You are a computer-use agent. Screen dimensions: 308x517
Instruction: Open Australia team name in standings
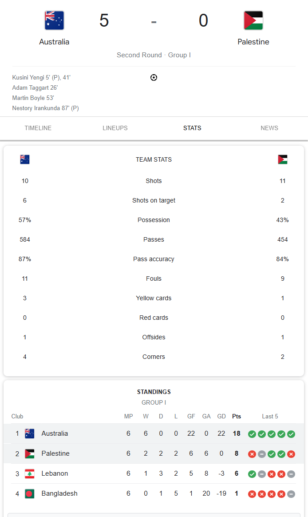click(x=55, y=433)
